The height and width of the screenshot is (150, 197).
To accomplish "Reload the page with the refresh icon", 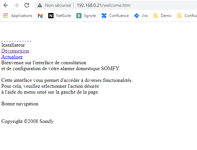I will coord(27,5).
